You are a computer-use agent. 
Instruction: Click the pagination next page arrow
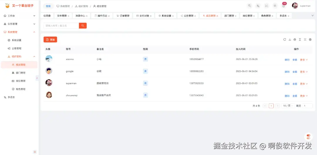coord(278,106)
